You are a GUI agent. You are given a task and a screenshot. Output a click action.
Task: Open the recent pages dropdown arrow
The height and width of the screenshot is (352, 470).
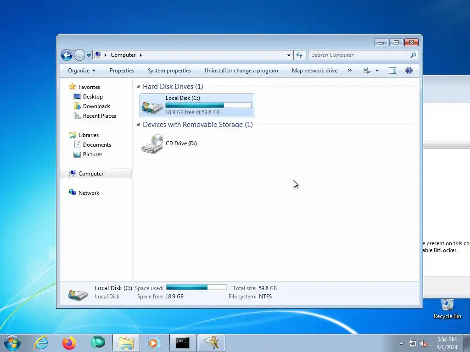click(x=89, y=55)
